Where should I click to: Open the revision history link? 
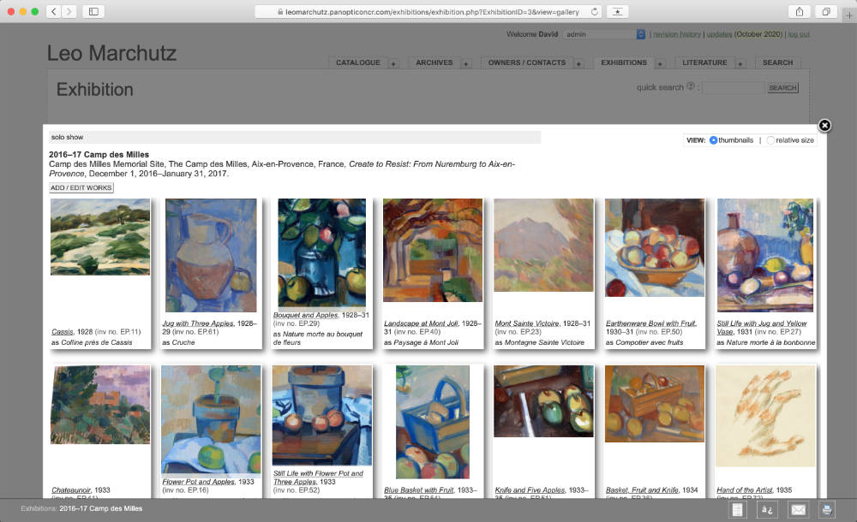(677, 34)
